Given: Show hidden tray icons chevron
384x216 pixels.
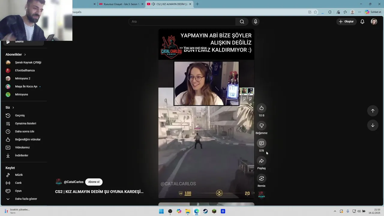Looking at the screenshot, I should pyautogui.click(x=335, y=211).
